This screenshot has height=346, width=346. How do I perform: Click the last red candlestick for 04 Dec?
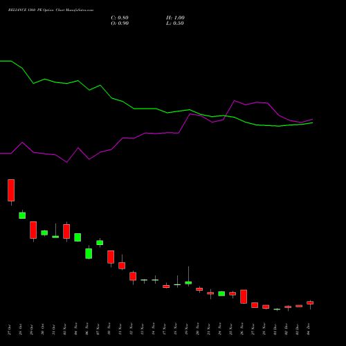pyautogui.click(x=310, y=303)
